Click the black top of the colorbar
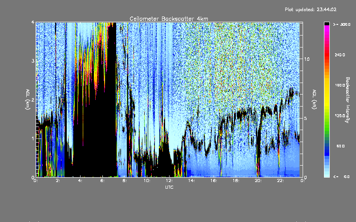This screenshot has height=222, width=356. pos(327,24)
